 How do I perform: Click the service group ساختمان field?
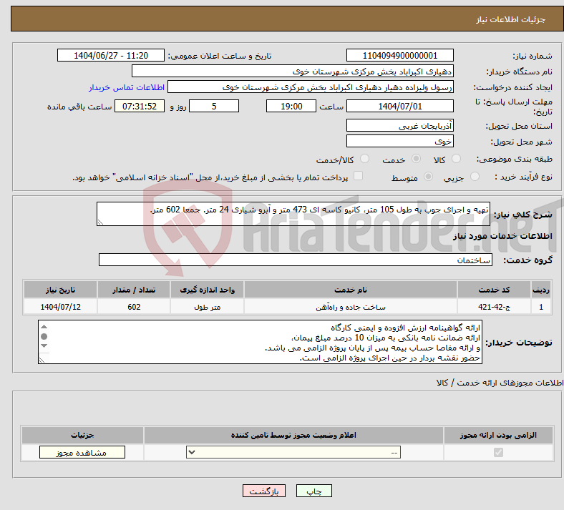tap(296, 260)
